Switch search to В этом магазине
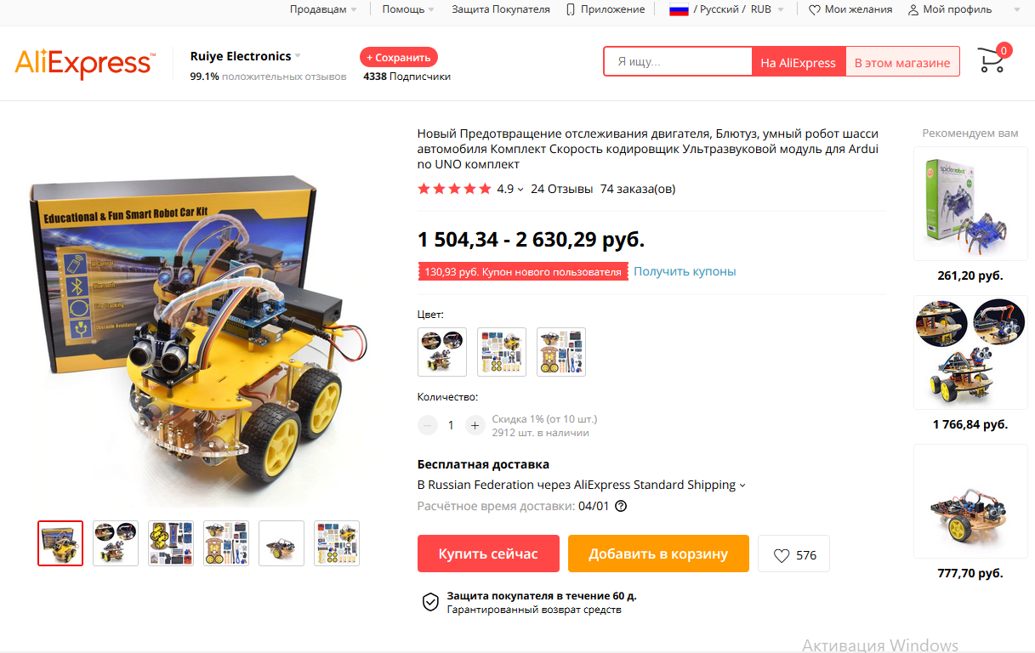This screenshot has height=653, width=1035. (902, 62)
